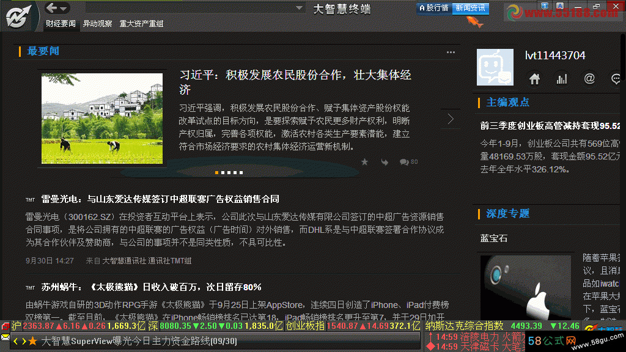Select the 新闻资讯 tab

470,8
